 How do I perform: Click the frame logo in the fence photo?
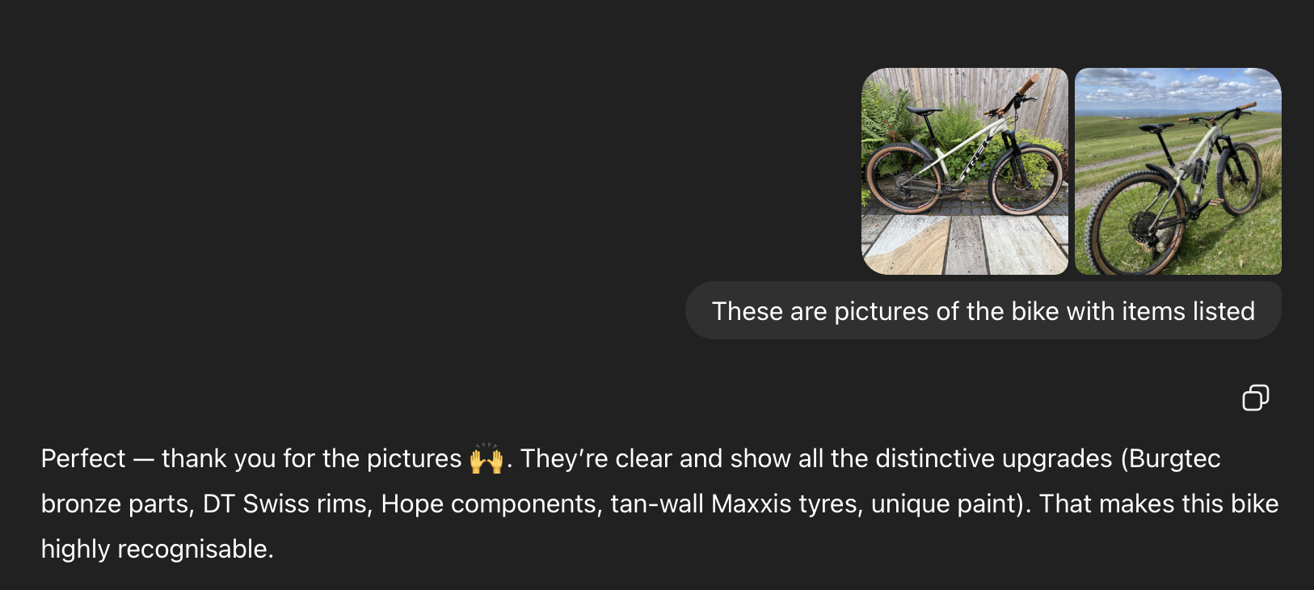click(x=976, y=159)
